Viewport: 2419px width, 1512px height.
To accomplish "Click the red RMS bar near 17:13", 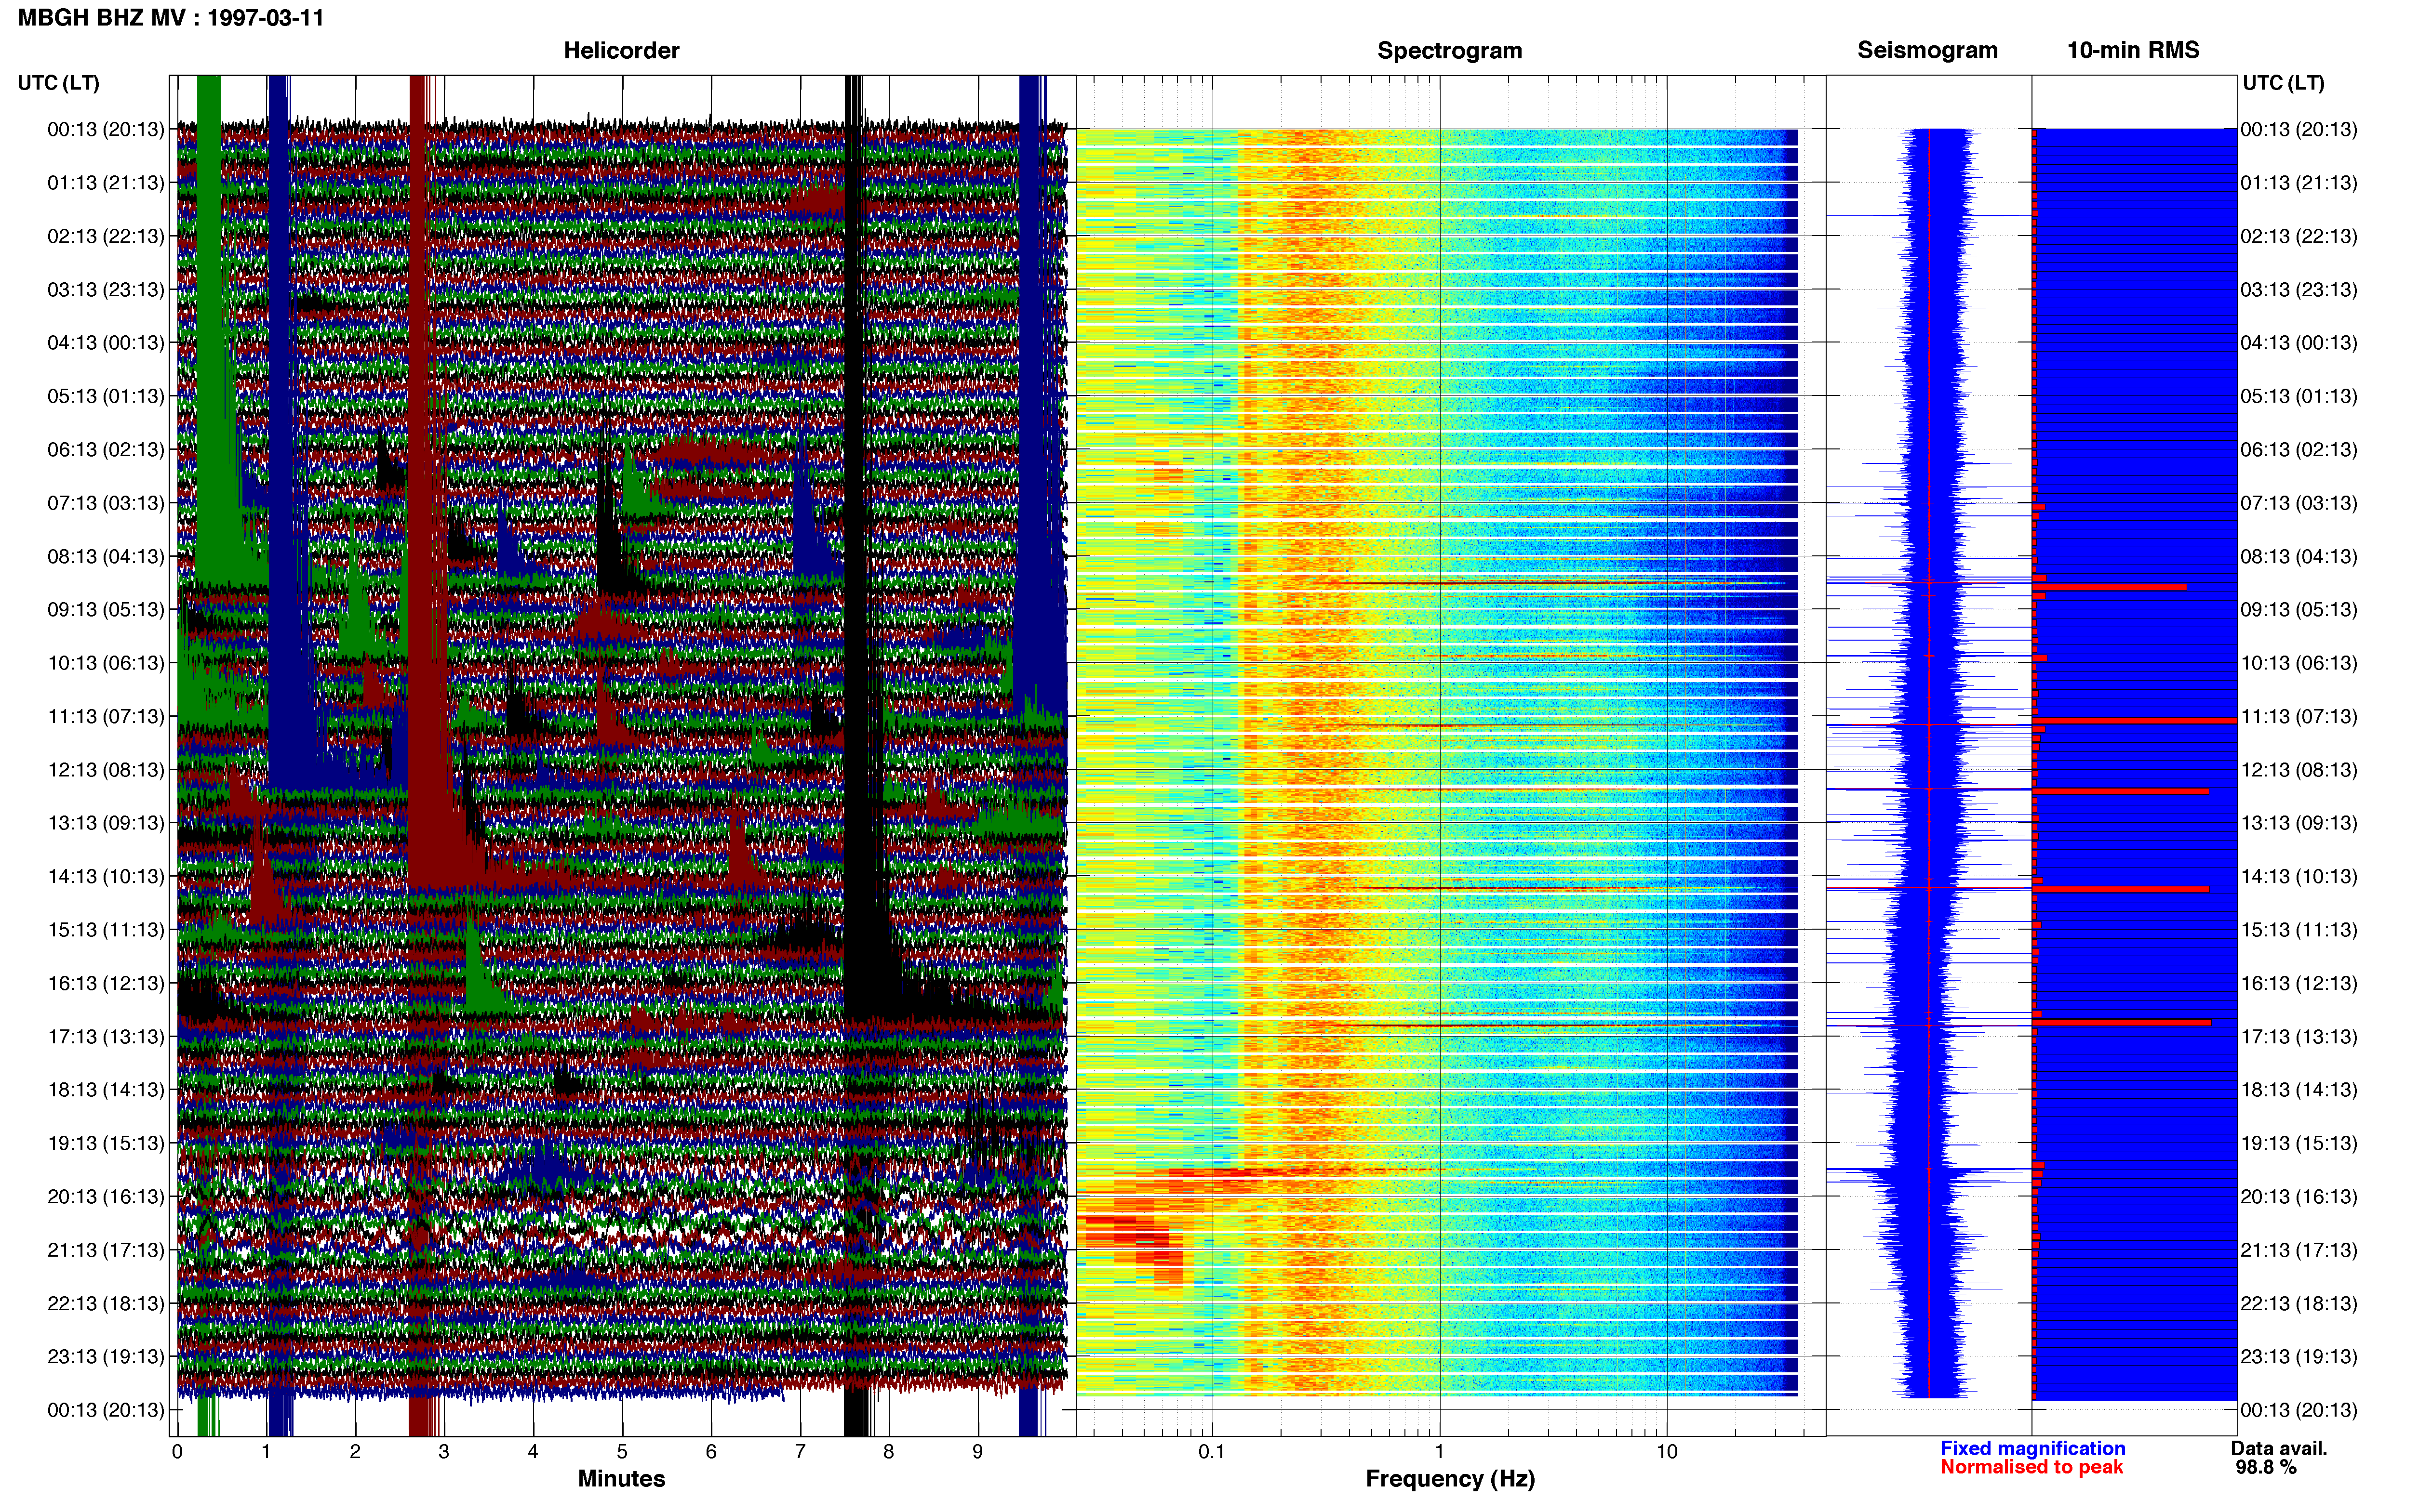I will coord(2122,1022).
